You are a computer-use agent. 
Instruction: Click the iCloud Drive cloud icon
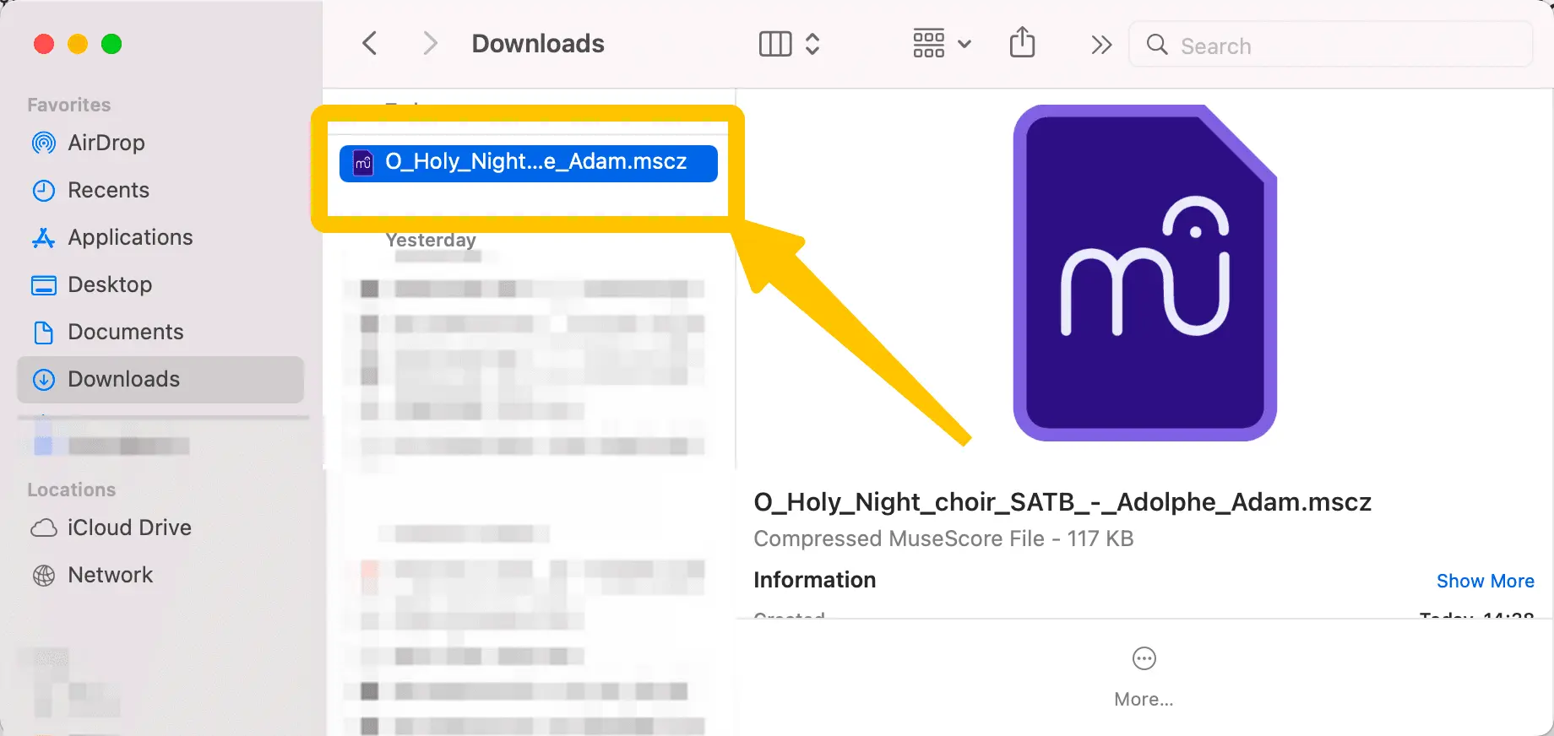[x=44, y=528]
